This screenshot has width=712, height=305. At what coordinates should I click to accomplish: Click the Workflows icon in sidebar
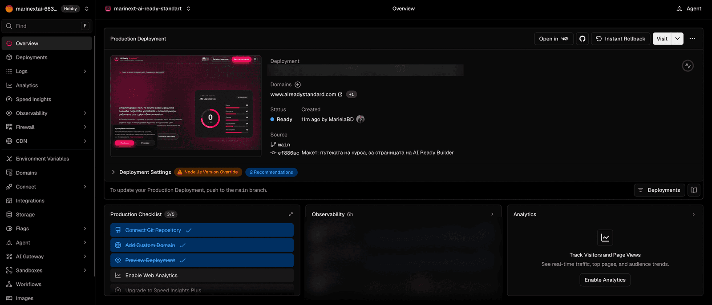9,285
